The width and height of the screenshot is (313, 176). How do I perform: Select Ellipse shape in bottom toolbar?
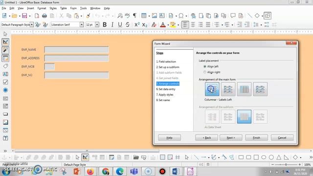(264, 157)
